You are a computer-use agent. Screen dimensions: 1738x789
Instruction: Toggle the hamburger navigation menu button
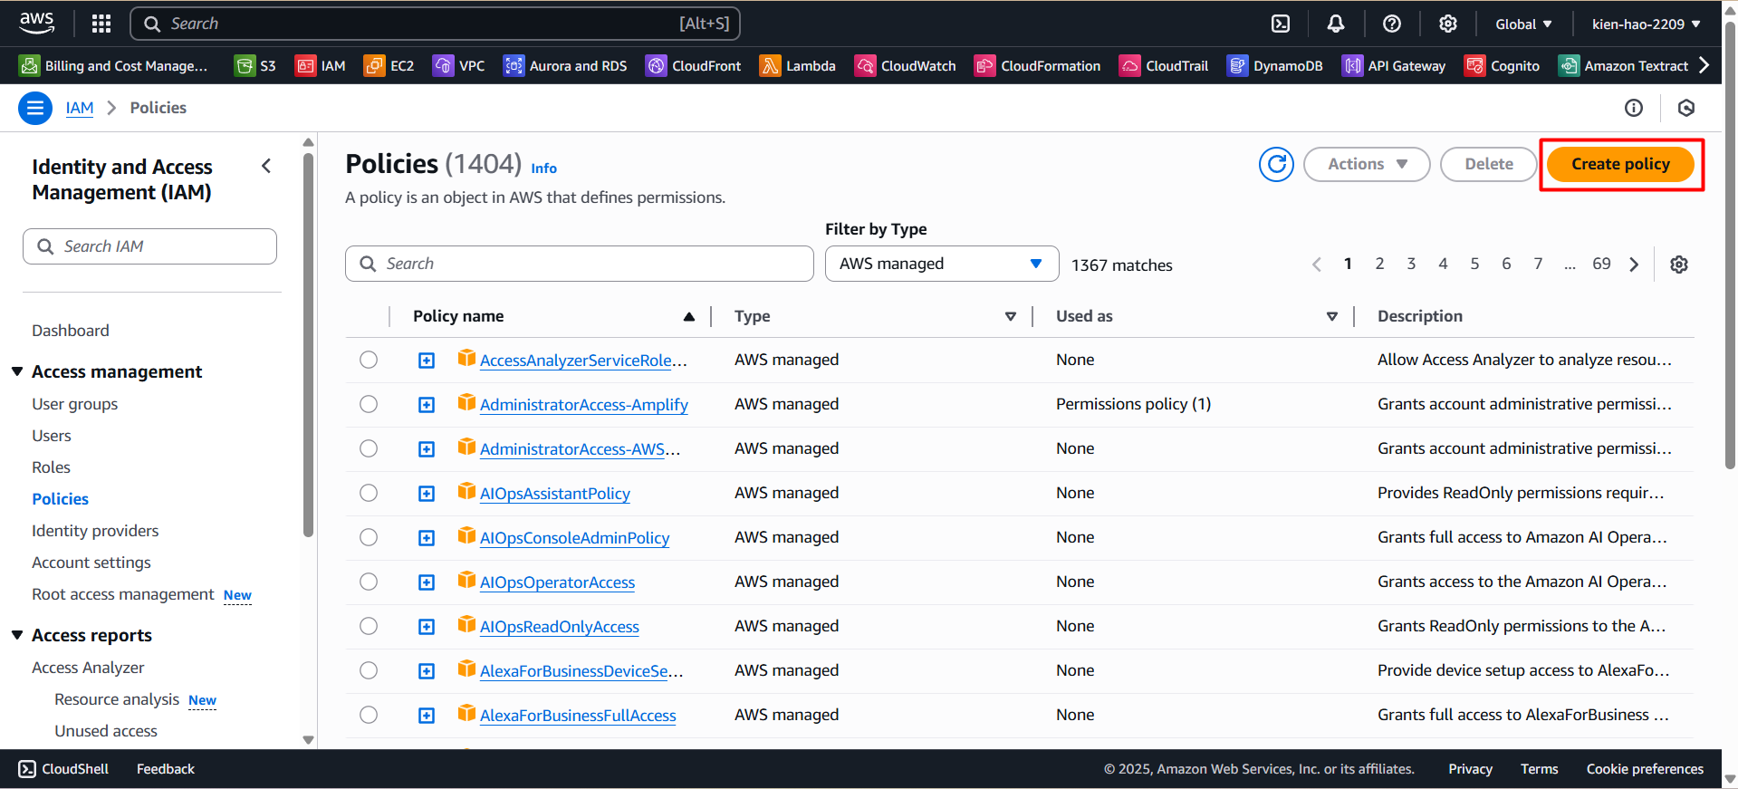click(35, 108)
